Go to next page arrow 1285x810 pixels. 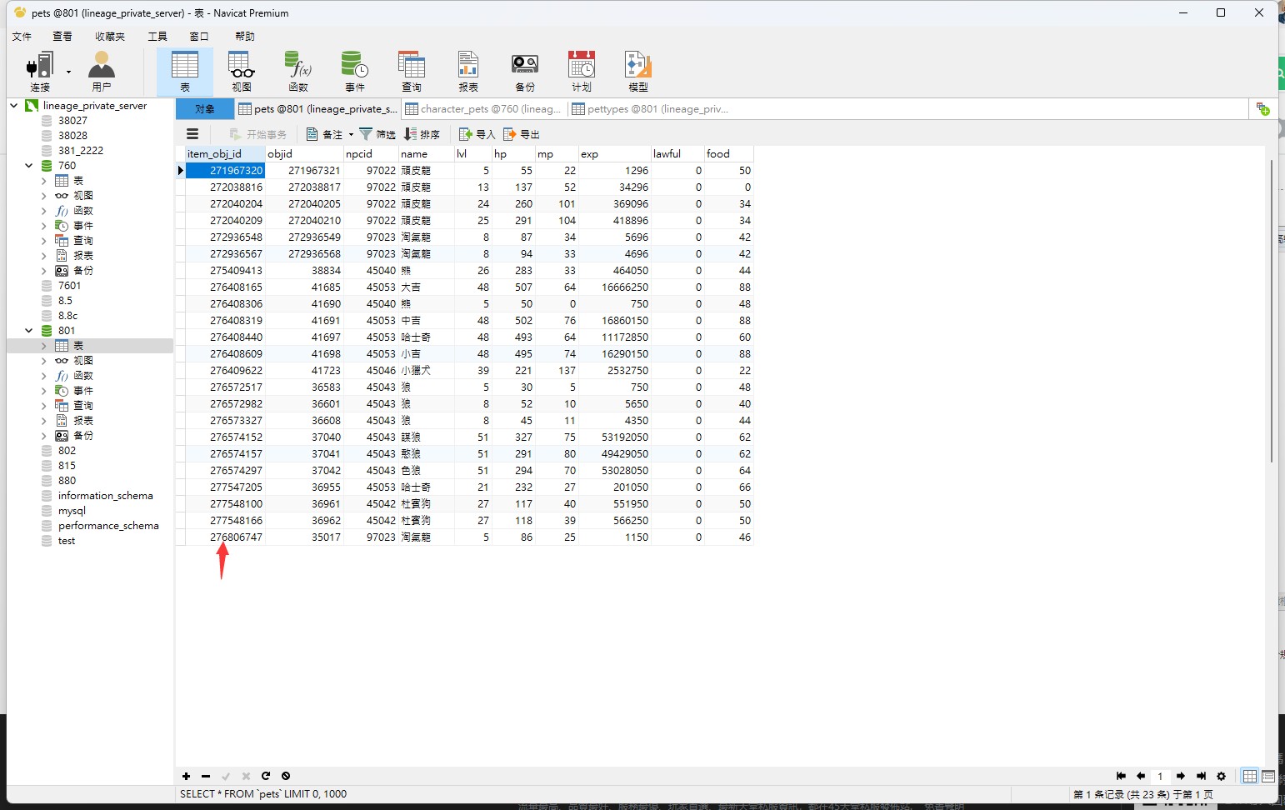pyautogui.click(x=1181, y=776)
